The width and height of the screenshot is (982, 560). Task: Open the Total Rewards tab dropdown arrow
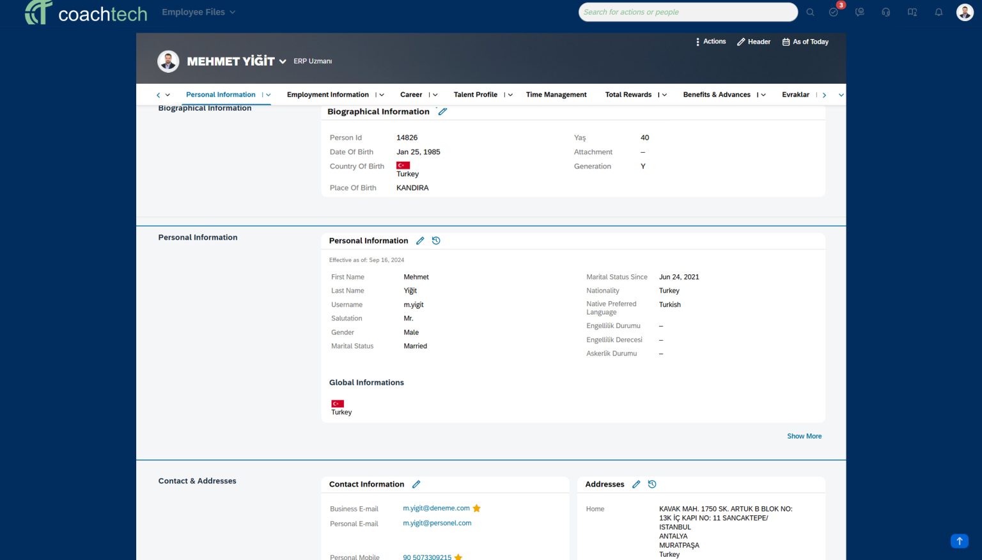pyautogui.click(x=664, y=95)
